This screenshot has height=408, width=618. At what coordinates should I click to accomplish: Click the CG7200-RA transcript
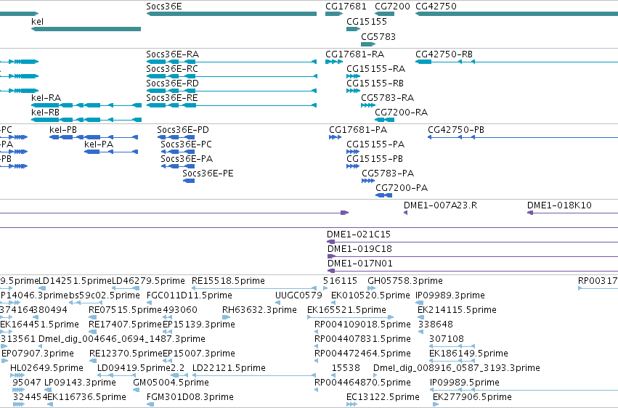tap(384, 120)
